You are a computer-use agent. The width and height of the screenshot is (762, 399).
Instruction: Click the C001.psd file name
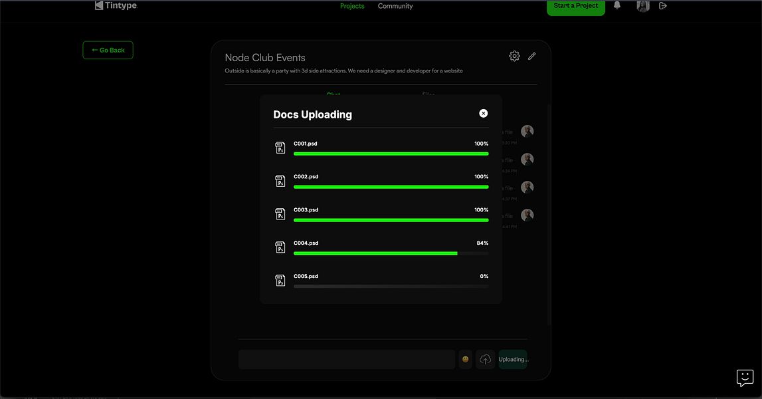[305, 144]
